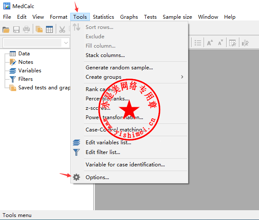Select Variables in contents tree
The image size is (259, 220).
pyautogui.click(x=30, y=71)
